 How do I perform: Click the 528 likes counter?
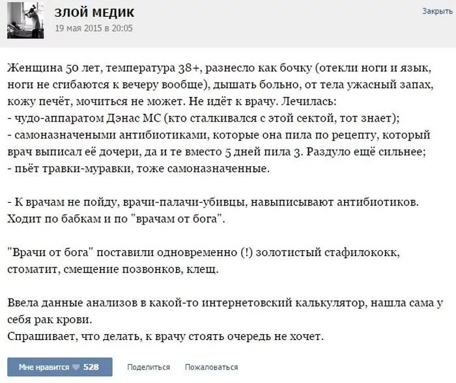pyautogui.click(x=91, y=367)
